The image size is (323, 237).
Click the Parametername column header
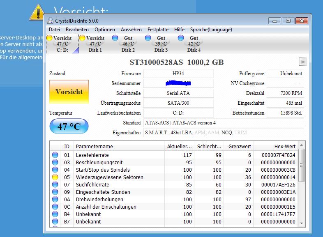(x=119, y=146)
